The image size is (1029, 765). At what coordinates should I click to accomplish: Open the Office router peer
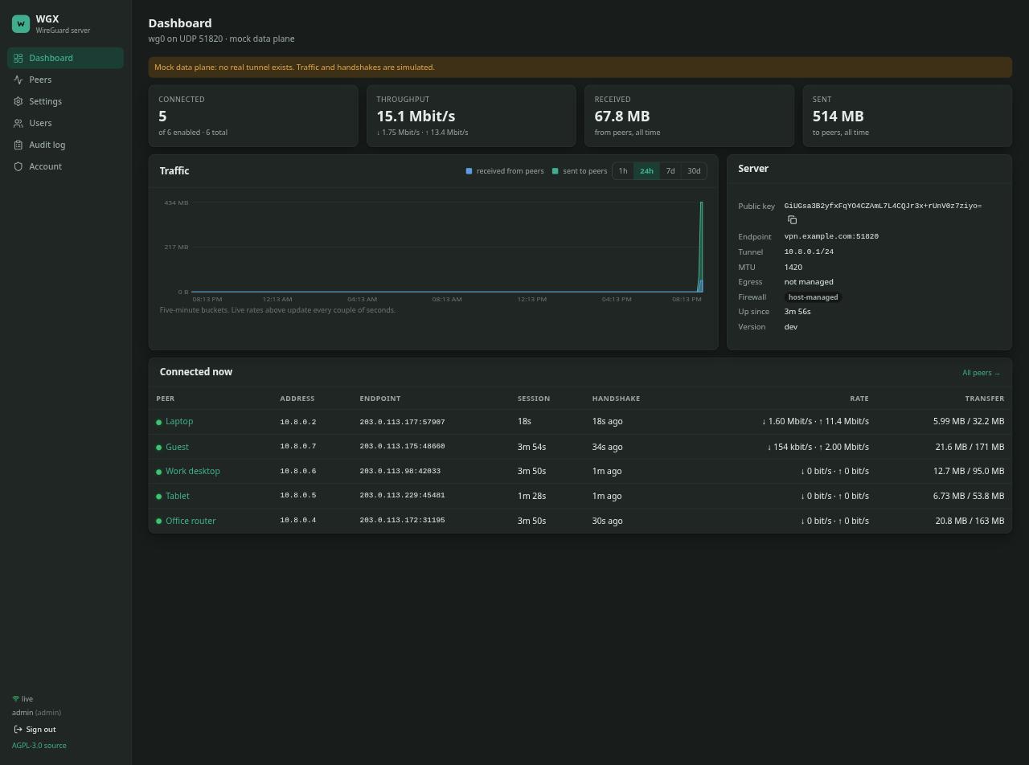[191, 521]
